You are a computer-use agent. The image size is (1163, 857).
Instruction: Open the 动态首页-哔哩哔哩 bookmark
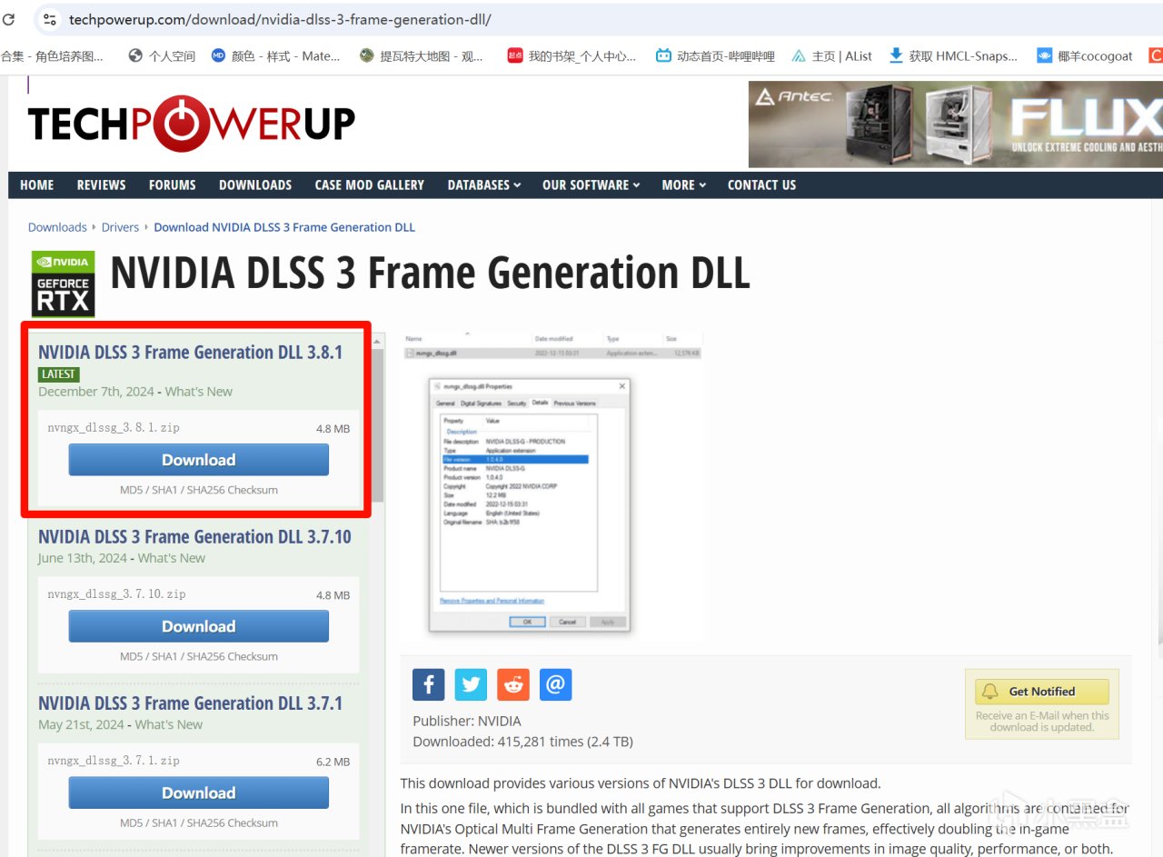(715, 55)
